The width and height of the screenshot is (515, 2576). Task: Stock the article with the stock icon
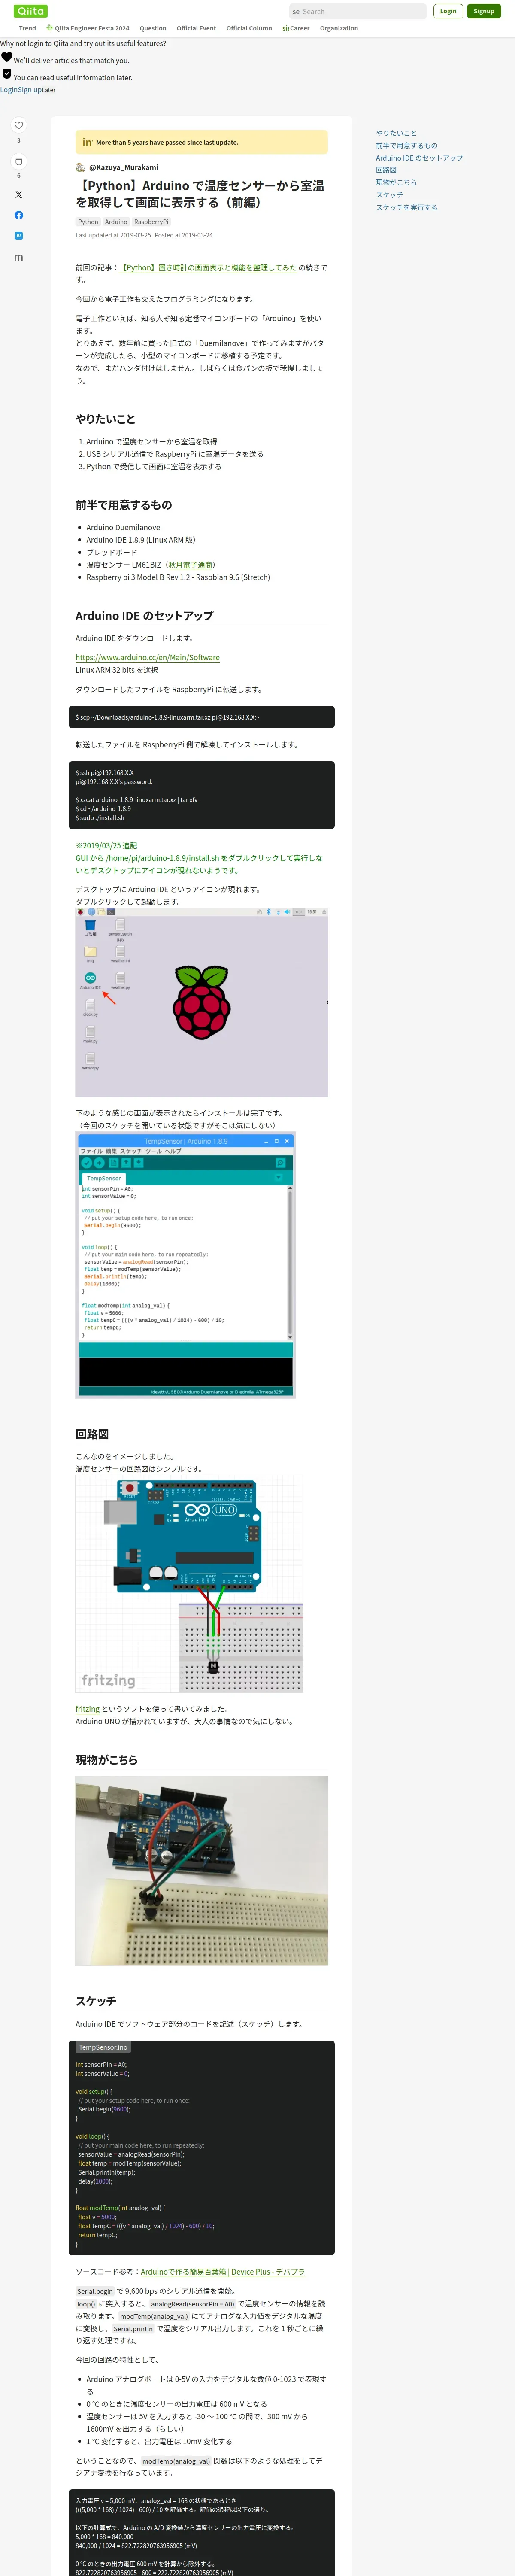point(18,161)
